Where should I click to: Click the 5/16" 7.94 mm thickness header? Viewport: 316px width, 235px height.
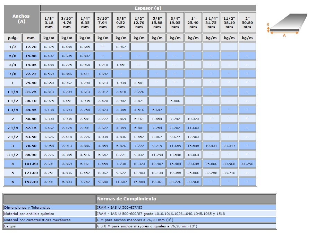tap(103, 22)
